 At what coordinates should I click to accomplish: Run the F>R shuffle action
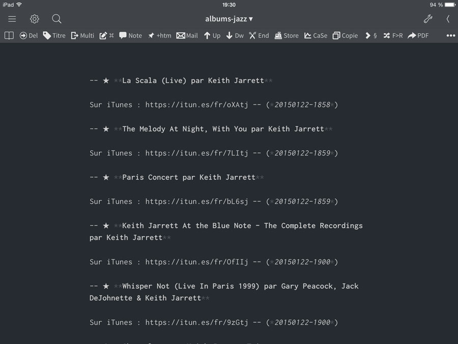pyautogui.click(x=393, y=36)
